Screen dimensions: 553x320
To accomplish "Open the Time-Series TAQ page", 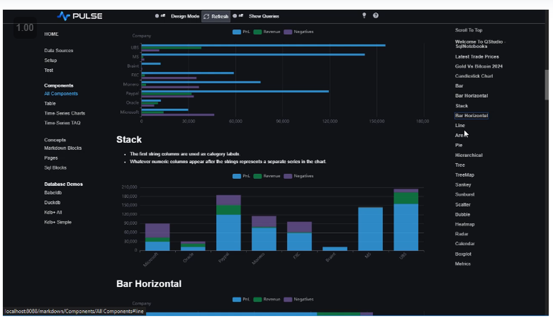I will tap(62, 123).
